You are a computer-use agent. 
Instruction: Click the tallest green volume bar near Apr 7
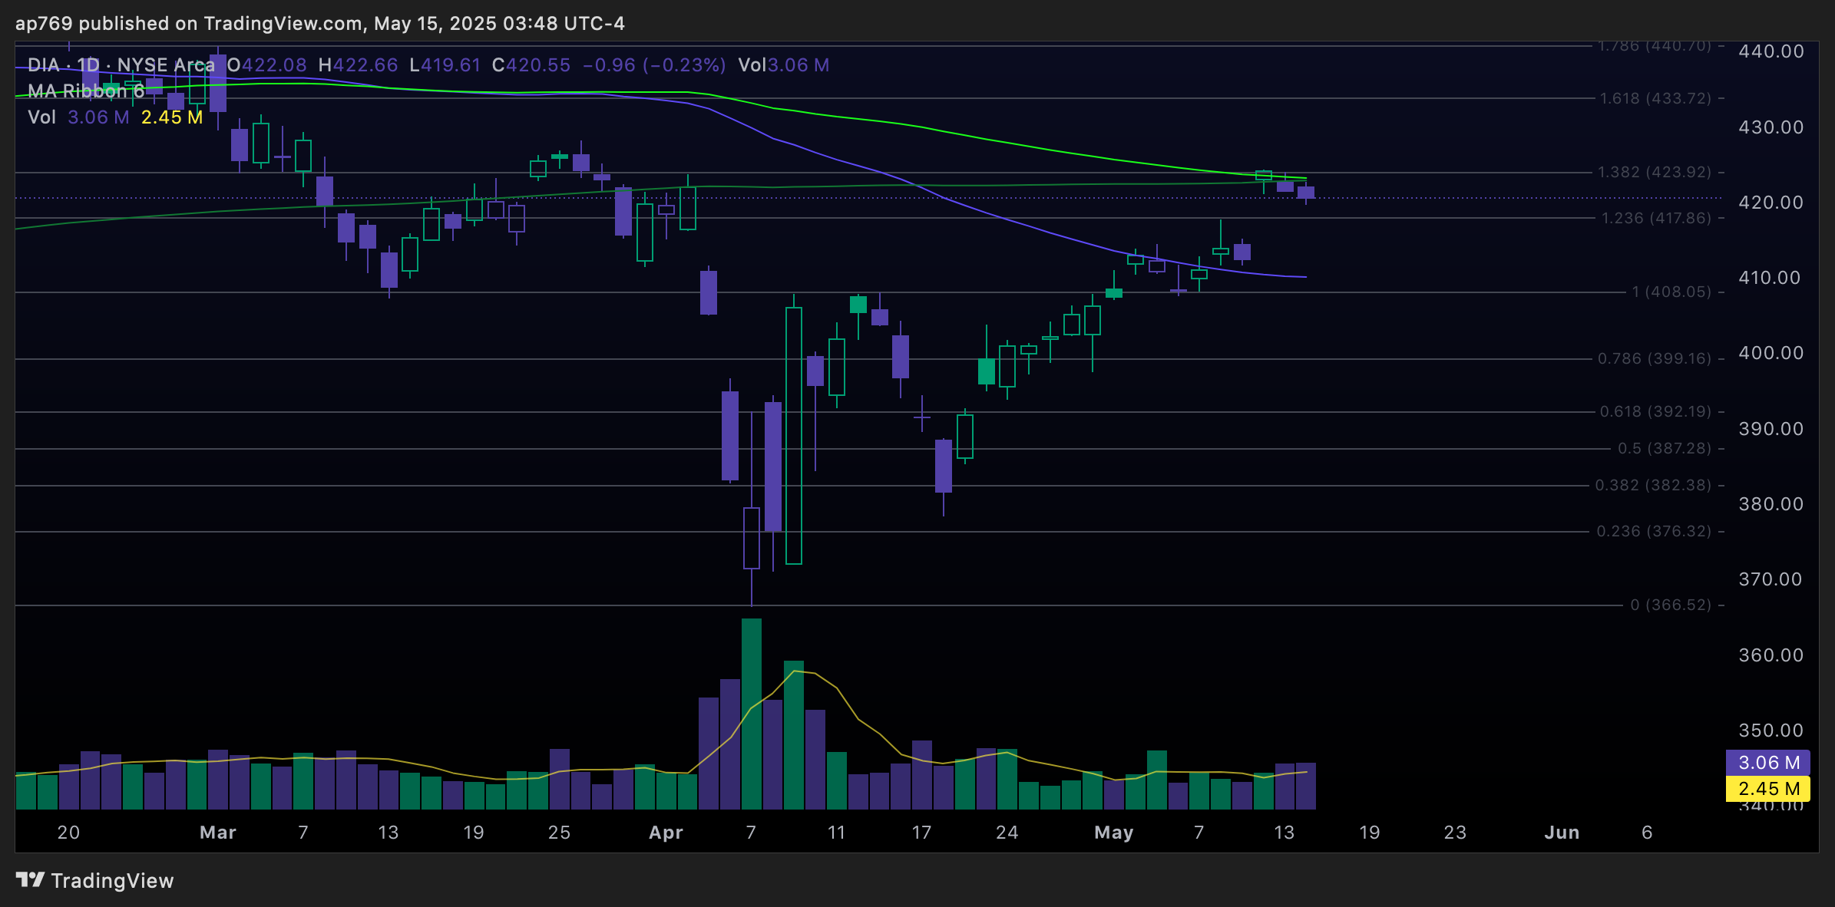click(752, 714)
